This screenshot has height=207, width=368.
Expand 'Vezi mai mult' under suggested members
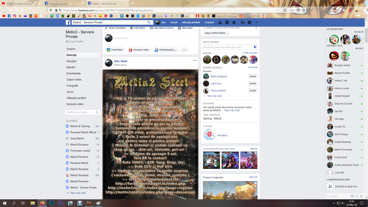(x=214, y=96)
